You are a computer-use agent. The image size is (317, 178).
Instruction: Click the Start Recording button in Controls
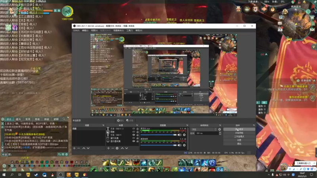point(239,133)
